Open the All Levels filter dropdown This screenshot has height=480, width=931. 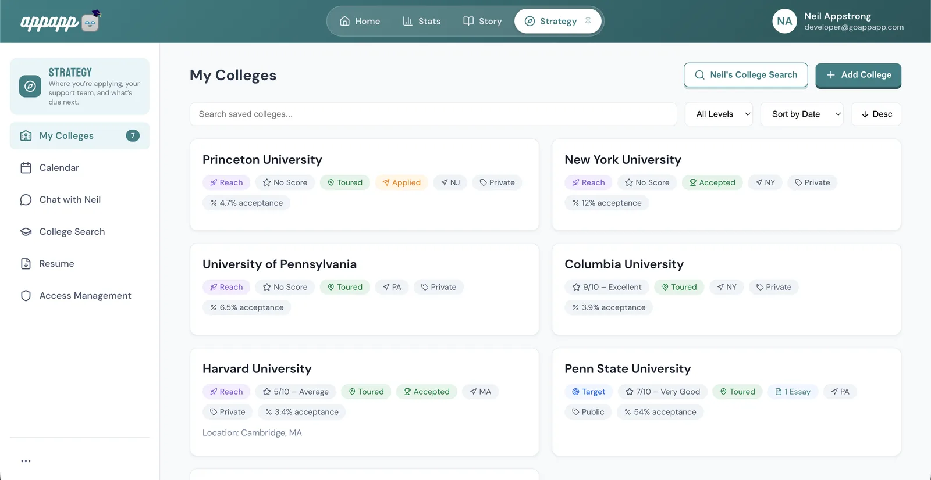(719, 114)
